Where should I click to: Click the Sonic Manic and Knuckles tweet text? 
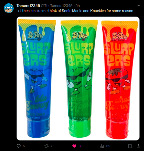pyautogui.click(x=75, y=11)
